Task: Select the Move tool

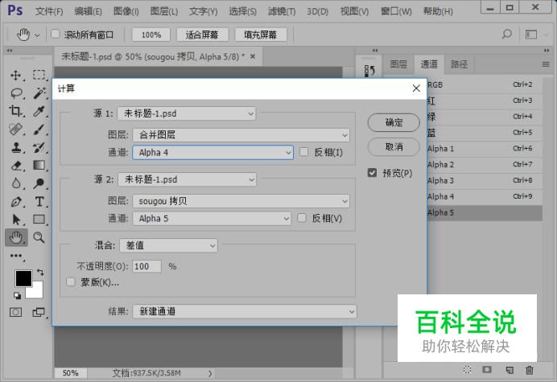Action: (x=15, y=76)
